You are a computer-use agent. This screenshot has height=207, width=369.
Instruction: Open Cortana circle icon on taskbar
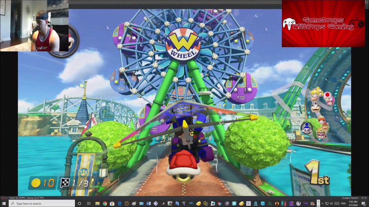pos(80,204)
